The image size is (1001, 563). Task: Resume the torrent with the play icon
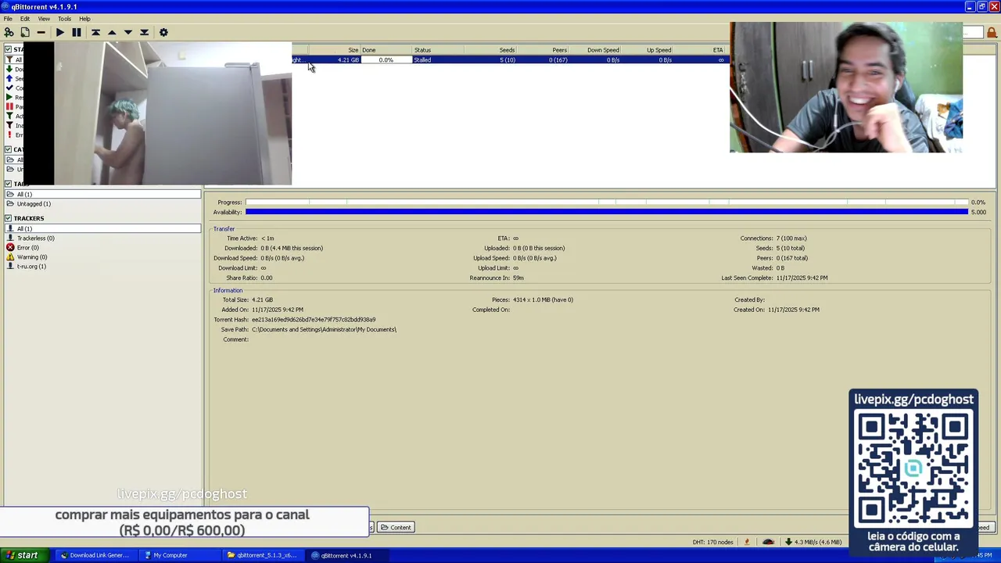coord(60,32)
